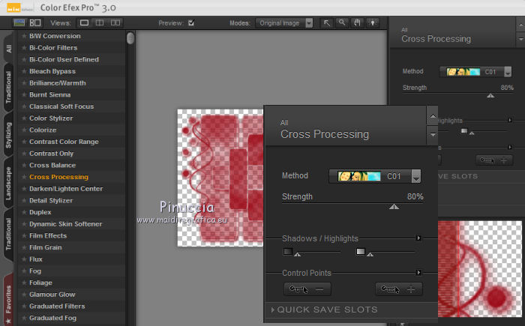Click the Highlights slider handle in enlarged panel
This screenshot has width=525, height=326.
coord(370,255)
